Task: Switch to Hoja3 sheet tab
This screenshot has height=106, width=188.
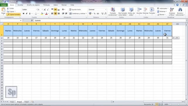Action: 26,102
